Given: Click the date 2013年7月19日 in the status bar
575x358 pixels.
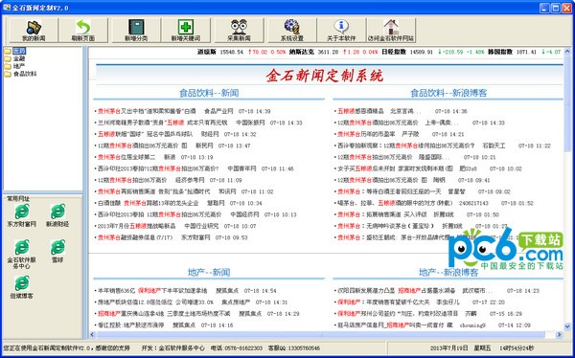Looking at the screenshot, I should point(449,347).
